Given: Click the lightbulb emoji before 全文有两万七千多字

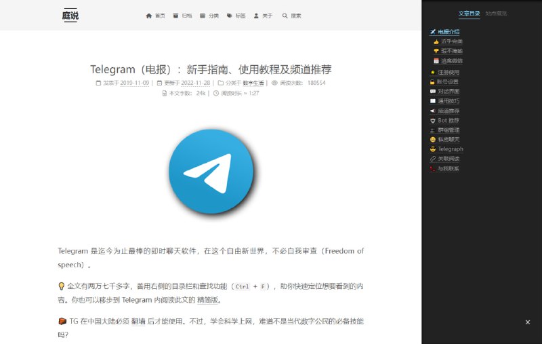Looking at the screenshot, I should tap(62, 286).
